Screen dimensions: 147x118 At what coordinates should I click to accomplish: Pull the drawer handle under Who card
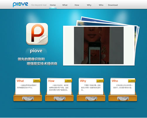click(123, 99)
